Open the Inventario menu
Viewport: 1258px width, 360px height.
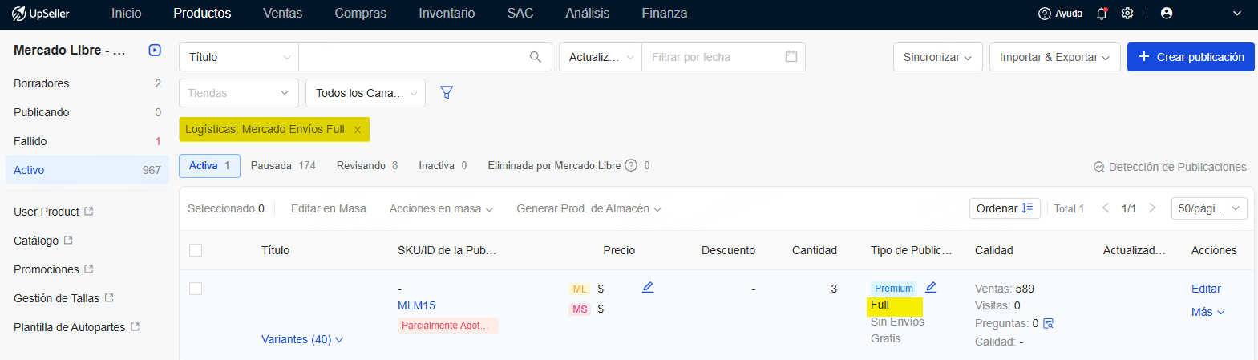pos(447,14)
